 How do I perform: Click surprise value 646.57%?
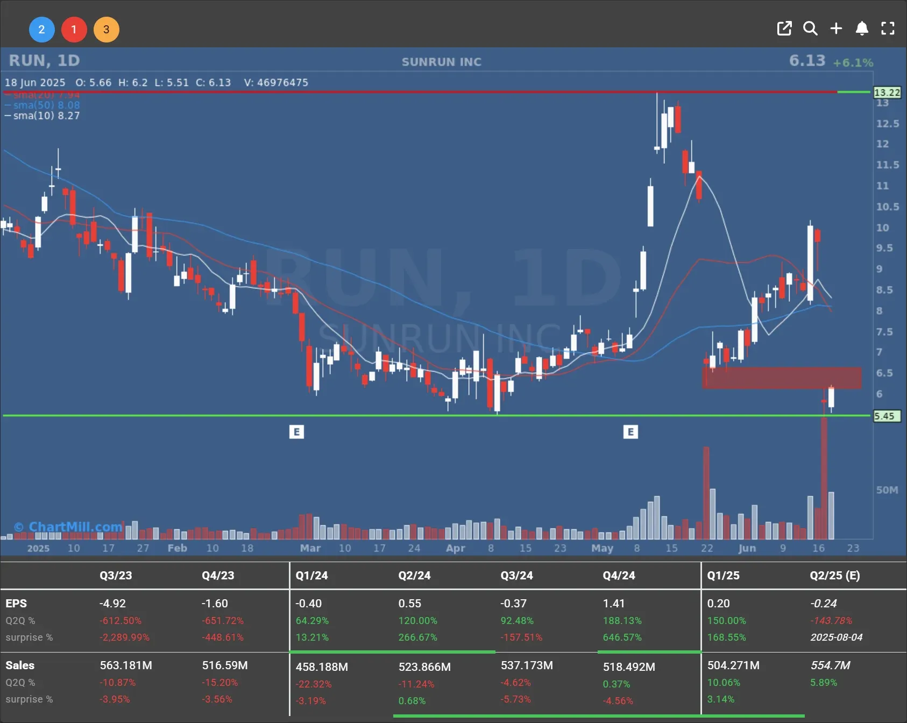(x=623, y=637)
